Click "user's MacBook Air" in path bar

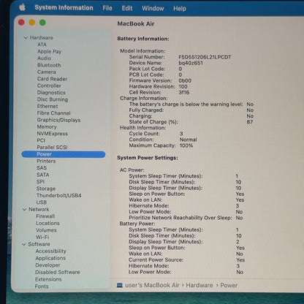pos(152,285)
